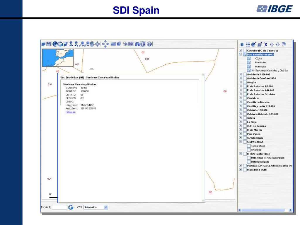Viewport: 300px width, 225px height.
Task: Select the R. de Murcia layer label
Action: click(x=255, y=130)
